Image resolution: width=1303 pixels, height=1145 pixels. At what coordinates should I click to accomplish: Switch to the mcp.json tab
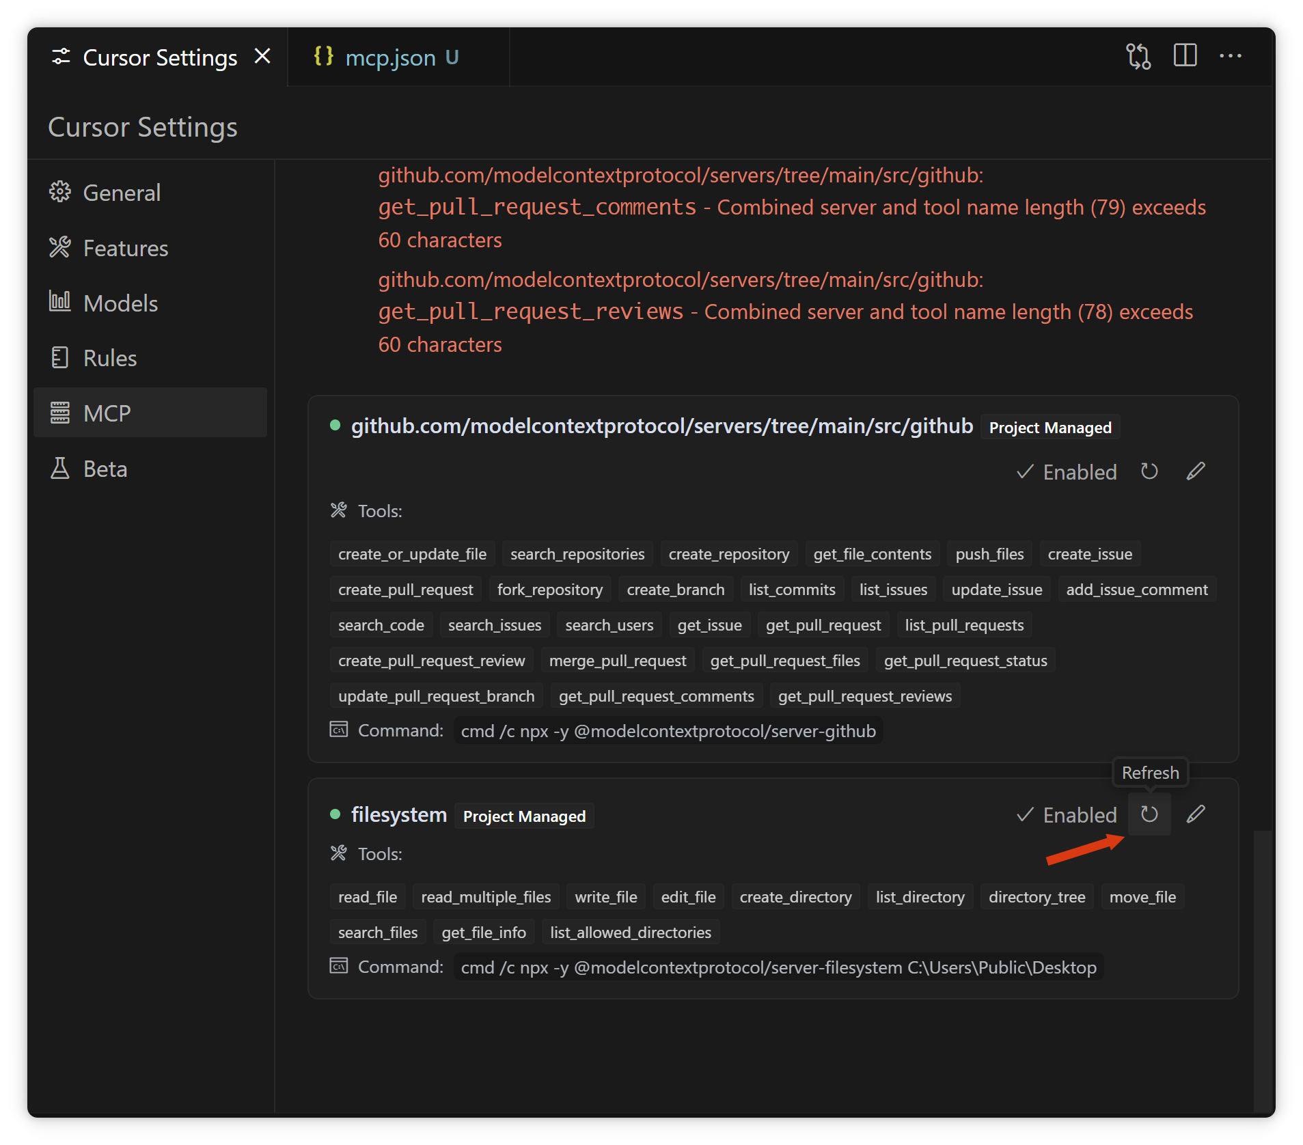[390, 58]
